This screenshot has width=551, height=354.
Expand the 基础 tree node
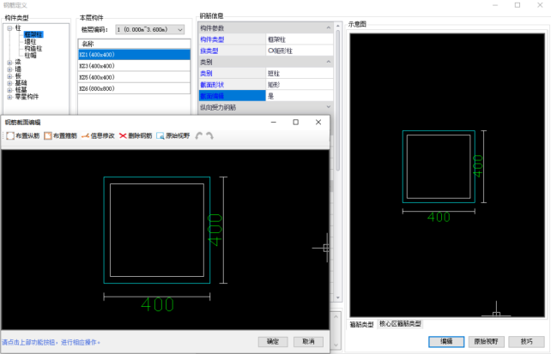point(9,82)
